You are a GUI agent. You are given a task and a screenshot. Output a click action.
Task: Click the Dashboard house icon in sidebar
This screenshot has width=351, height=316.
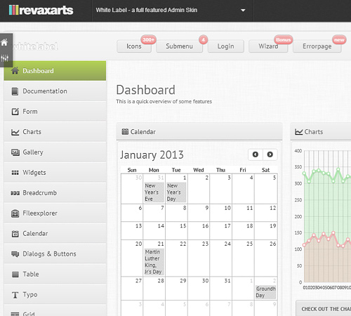(15, 70)
